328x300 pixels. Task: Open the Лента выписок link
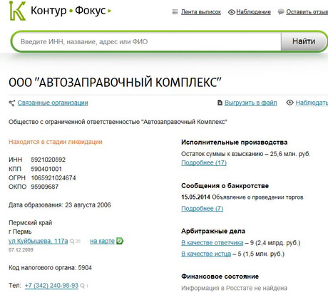(x=201, y=12)
